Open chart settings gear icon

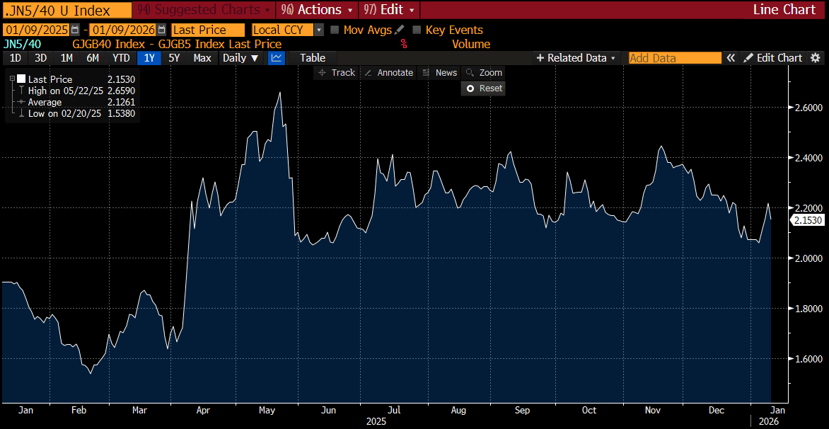816,58
